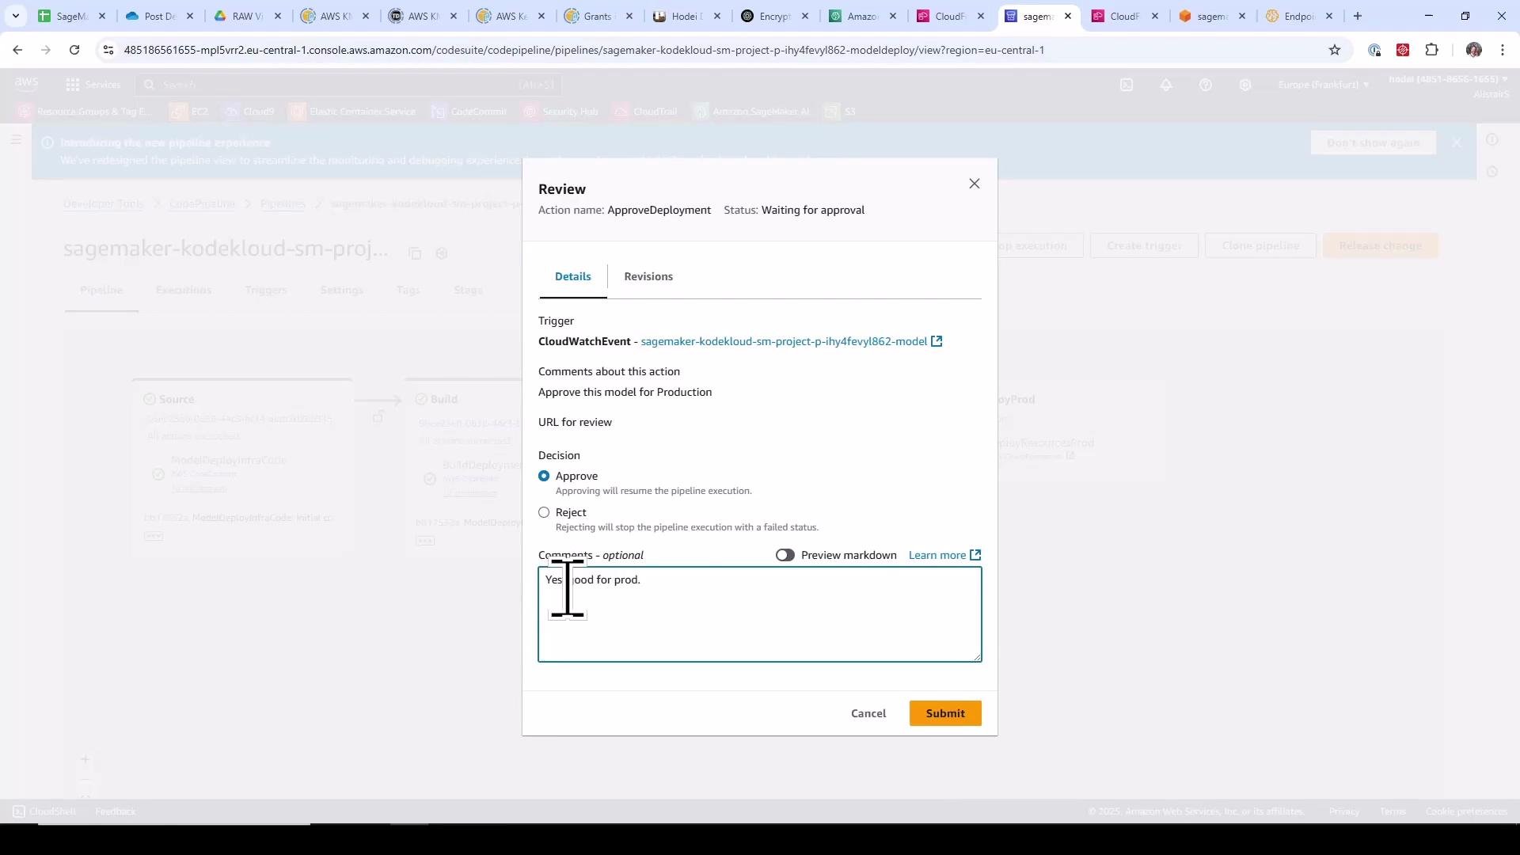
Task: Open Amazon SageMaker AI shortcut
Action: tap(752, 112)
